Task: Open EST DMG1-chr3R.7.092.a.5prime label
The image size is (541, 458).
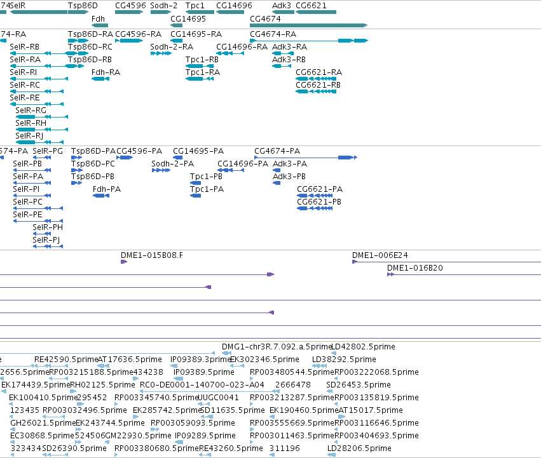Action: click(x=277, y=347)
